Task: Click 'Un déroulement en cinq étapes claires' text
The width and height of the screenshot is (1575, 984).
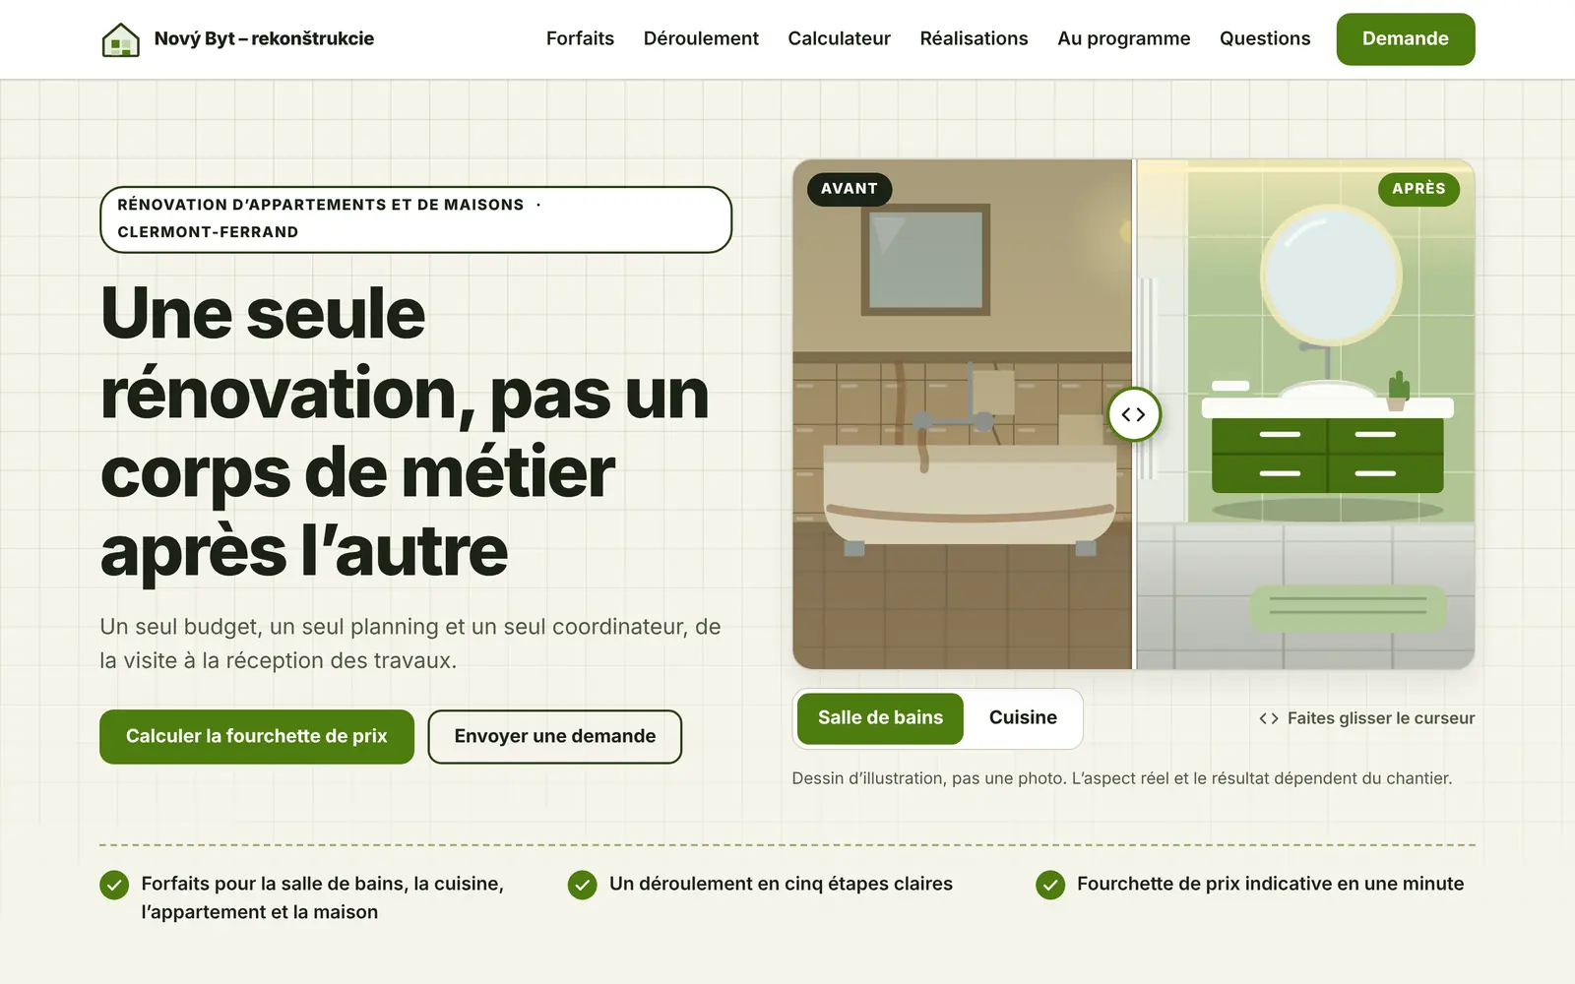Action: pos(781,884)
